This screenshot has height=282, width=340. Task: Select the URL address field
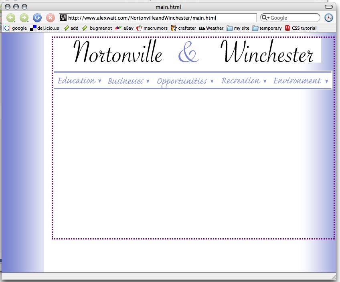158,18
